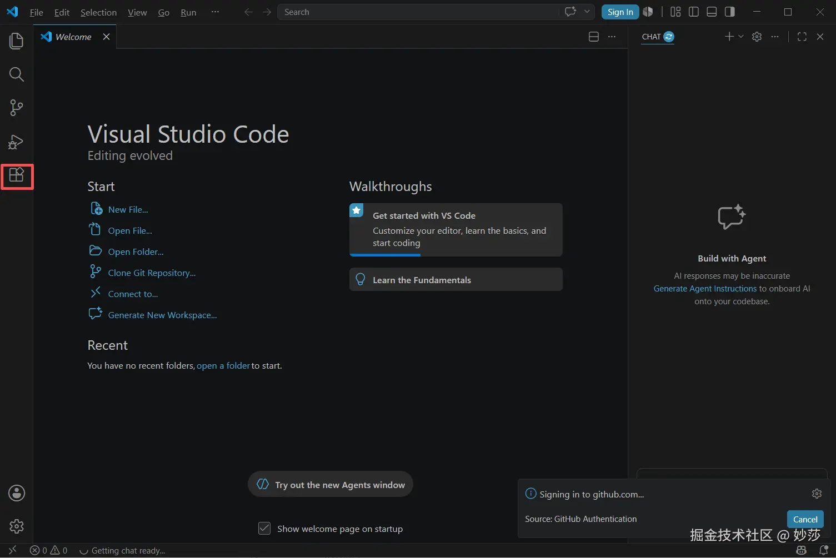Open the Explorer files icon
Screen dimensions: 836x558
pyautogui.click(x=17, y=41)
